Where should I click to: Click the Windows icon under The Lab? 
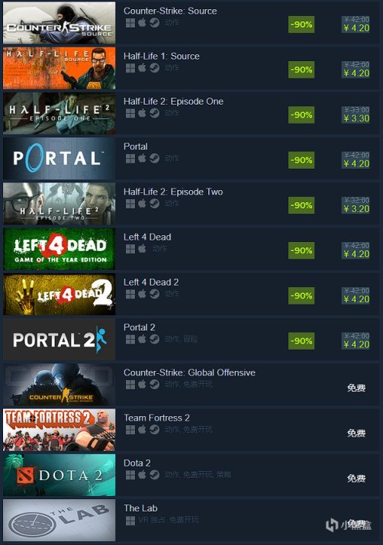pos(130,521)
